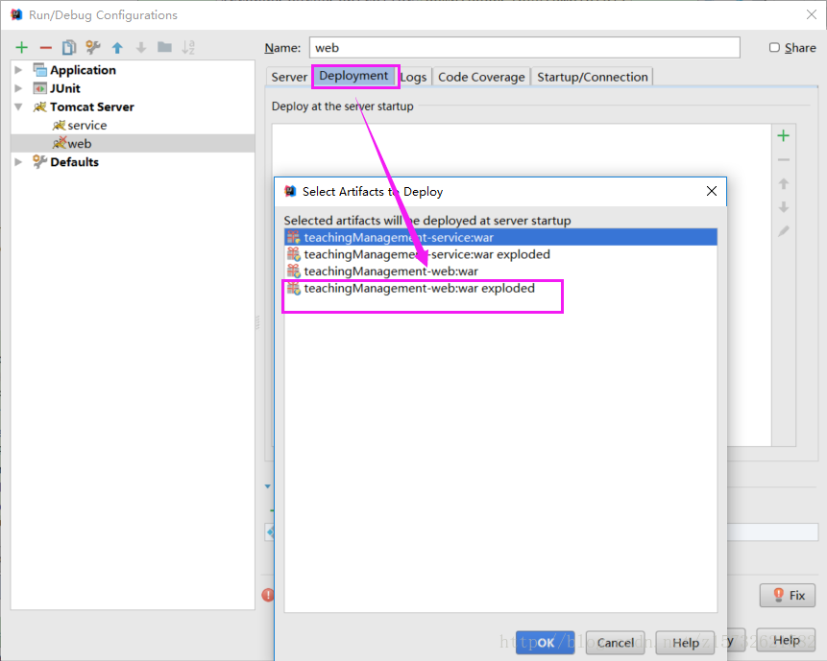Viewport: 827px width, 661px height.
Task: Open the Startup/Connection tab
Action: (593, 77)
